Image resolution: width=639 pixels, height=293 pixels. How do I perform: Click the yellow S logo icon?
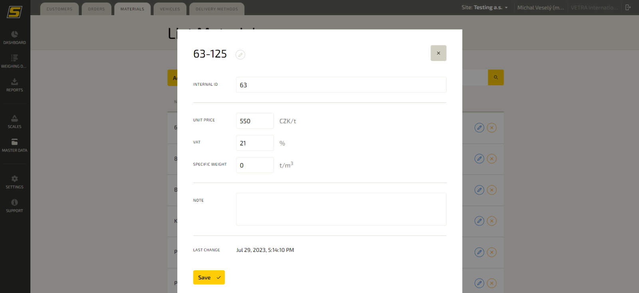tap(14, 12)
